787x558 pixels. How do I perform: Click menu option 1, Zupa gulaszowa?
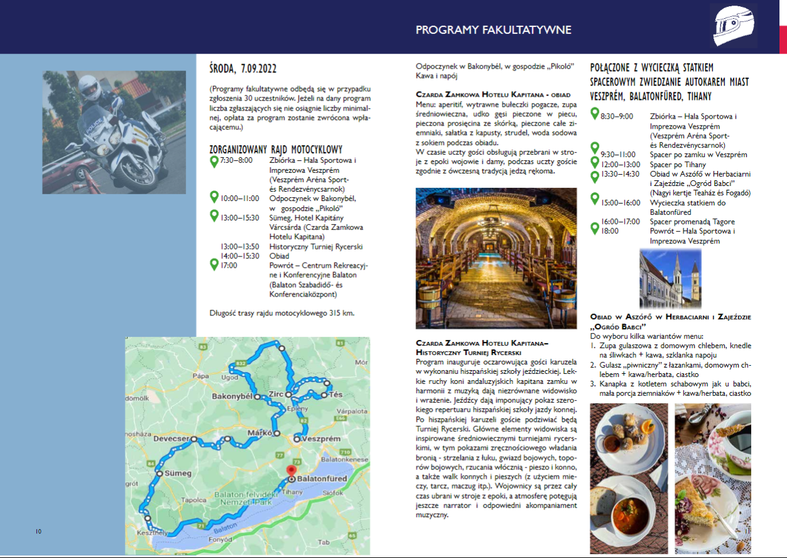(671, 350)
